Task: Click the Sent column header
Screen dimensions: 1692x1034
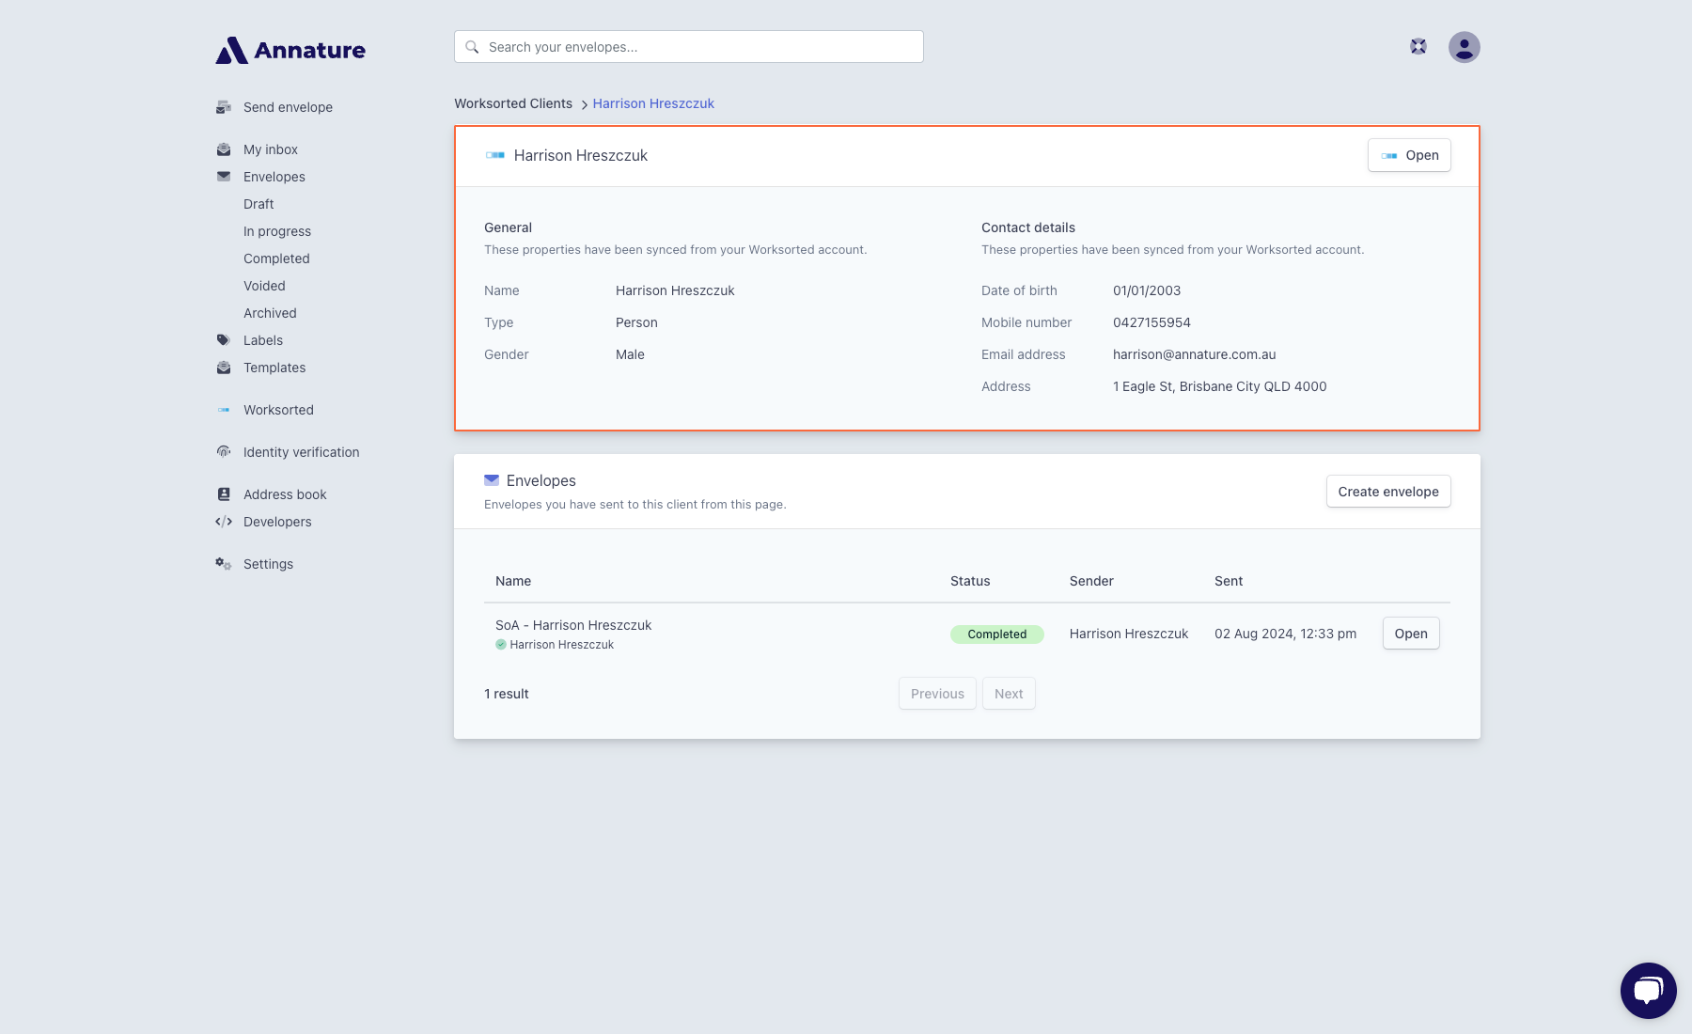Action: tap(1229, 581)
